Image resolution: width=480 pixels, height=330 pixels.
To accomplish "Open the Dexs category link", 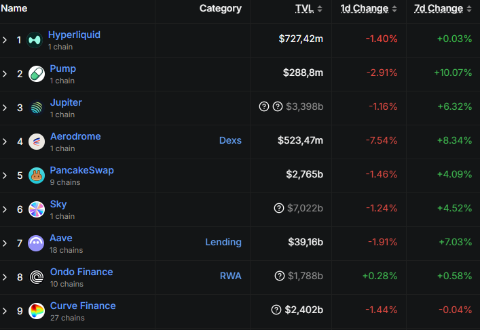I will pyautogui.click(x=230, y=140).
